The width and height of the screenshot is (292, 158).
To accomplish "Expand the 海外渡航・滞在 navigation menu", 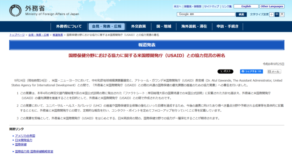I will [194, 26].
